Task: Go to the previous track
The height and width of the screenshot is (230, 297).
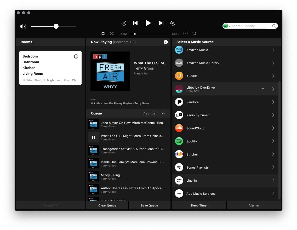Action: [135, 23]
